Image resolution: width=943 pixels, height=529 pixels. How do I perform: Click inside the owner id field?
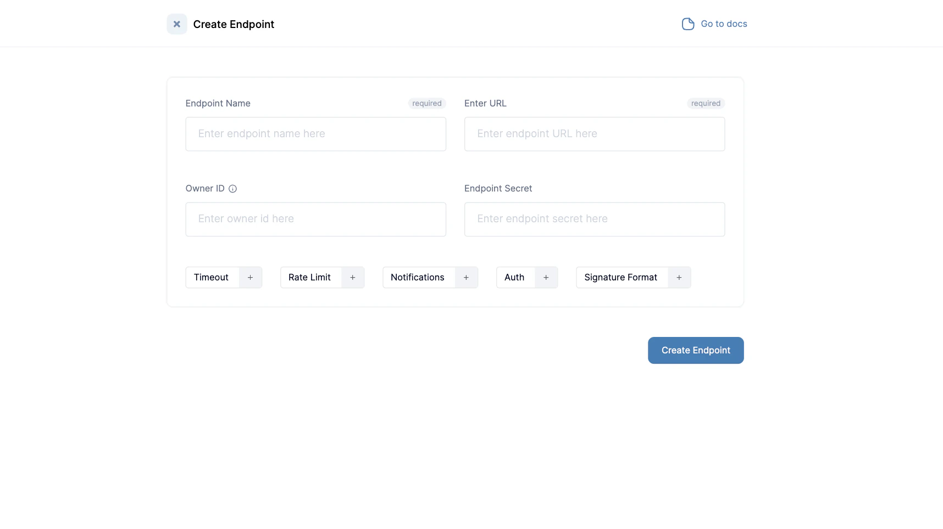[x=315, y=219]
